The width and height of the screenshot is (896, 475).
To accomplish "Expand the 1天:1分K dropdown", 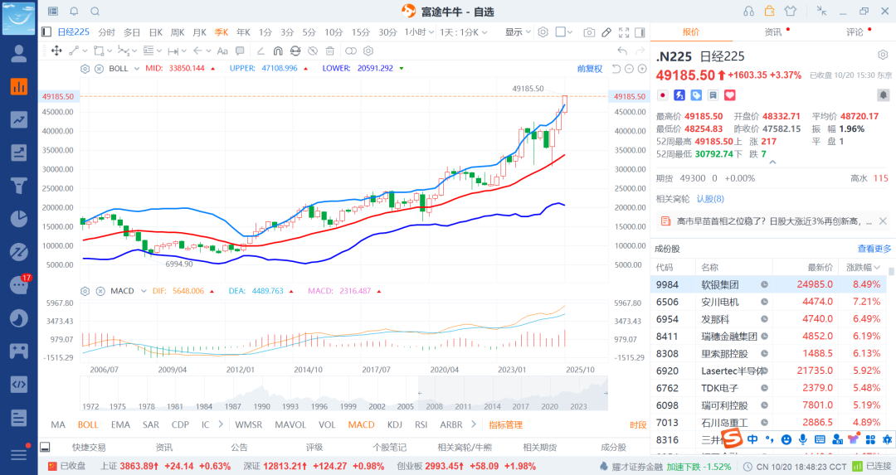I will (x=470, y=32).
